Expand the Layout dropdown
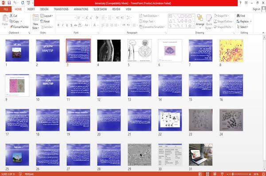Image resolution: width=266 pixels, height=176 pixels. 47,16
